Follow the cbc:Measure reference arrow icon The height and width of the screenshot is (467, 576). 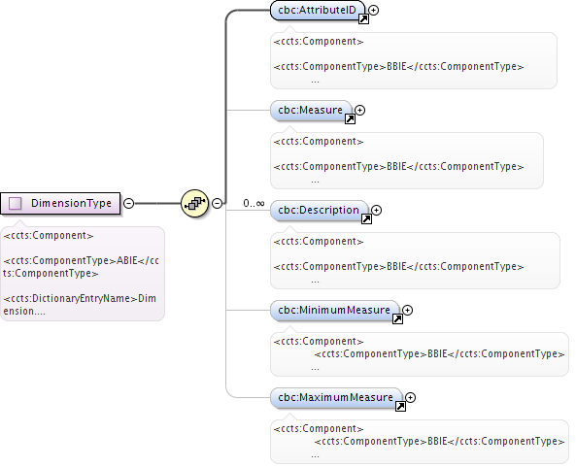tap(350, 119)
